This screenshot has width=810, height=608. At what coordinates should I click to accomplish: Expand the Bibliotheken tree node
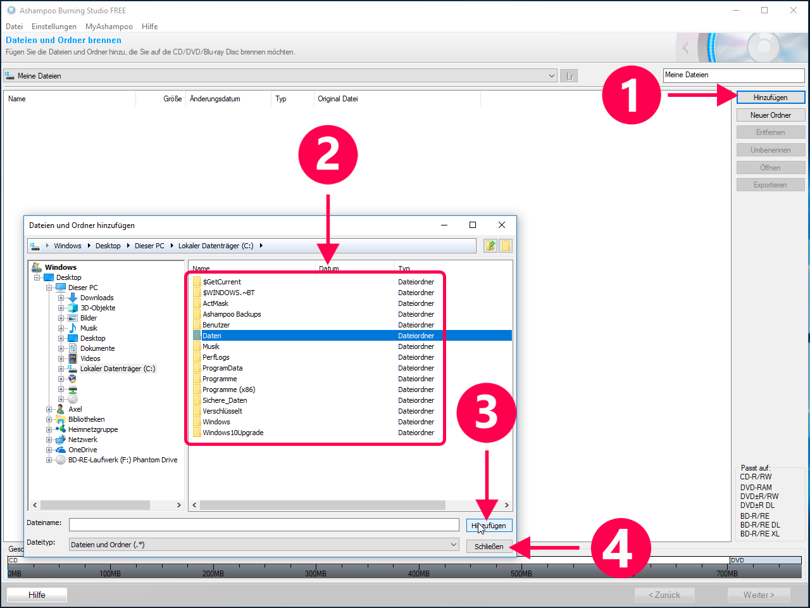[x=49, y=419]
